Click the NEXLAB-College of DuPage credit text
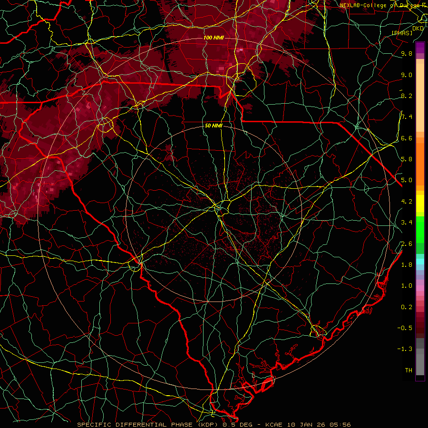 click(x=382, y=5)
